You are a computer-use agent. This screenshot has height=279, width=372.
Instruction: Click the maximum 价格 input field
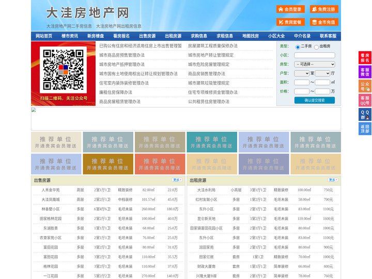[x=322, y=91]
